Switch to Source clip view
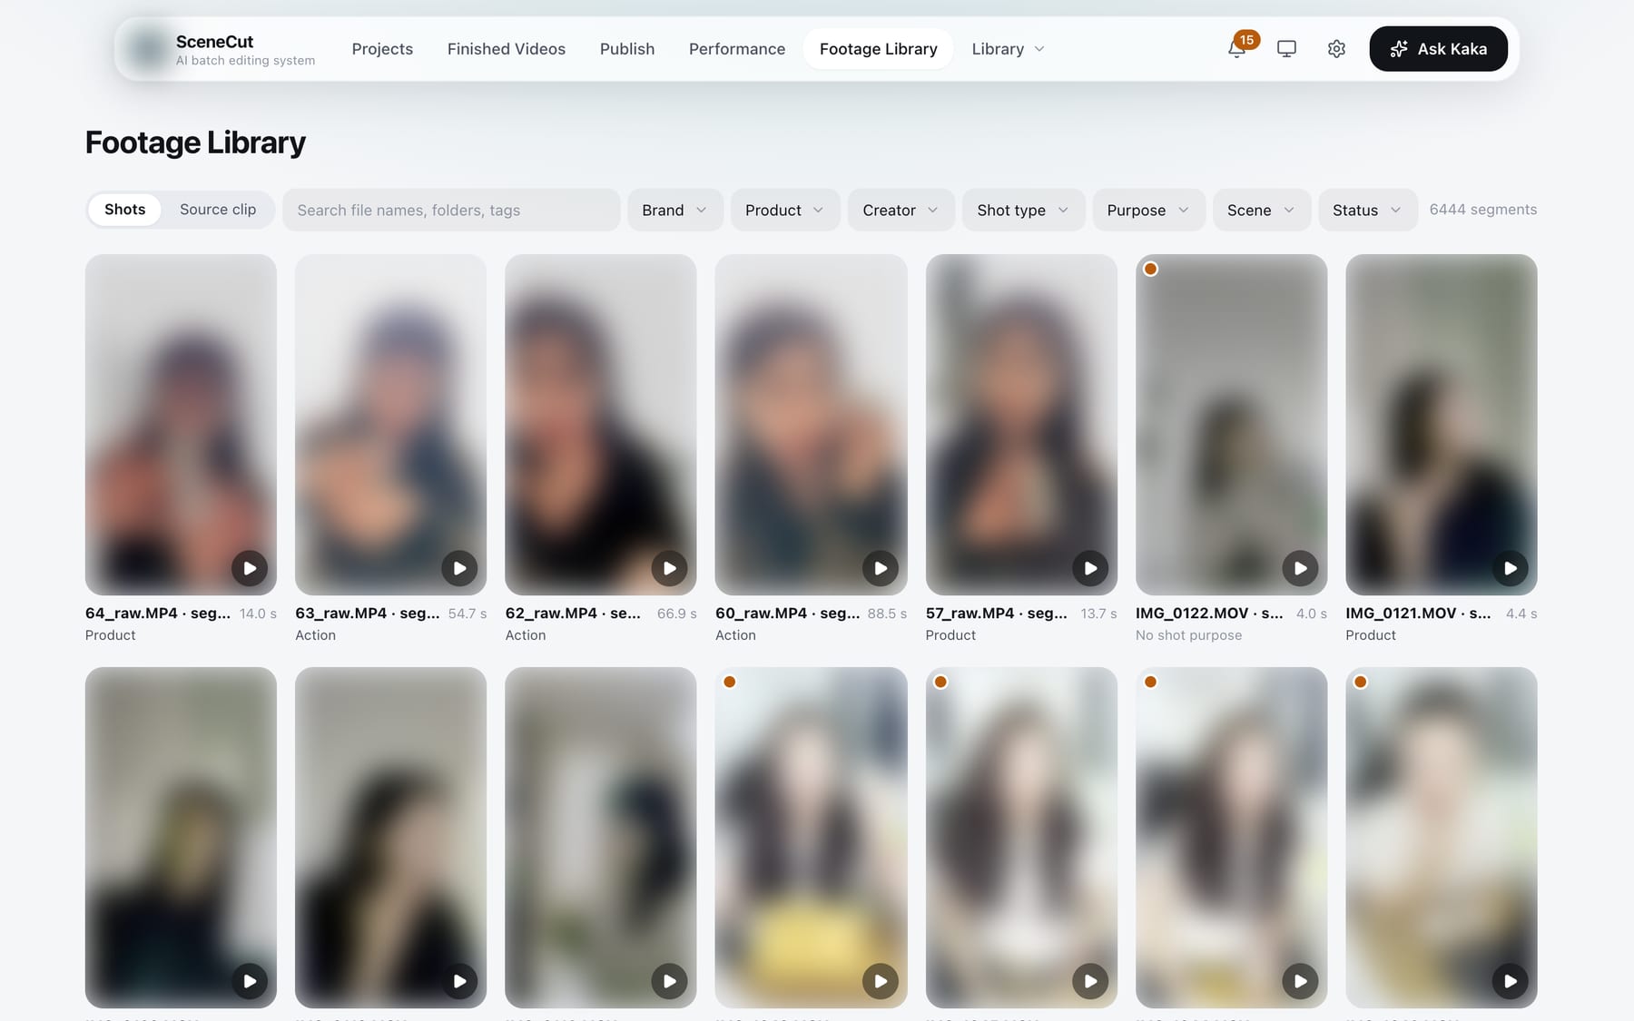Screen dimensions: 1634x1021 (x=218, y=210)
